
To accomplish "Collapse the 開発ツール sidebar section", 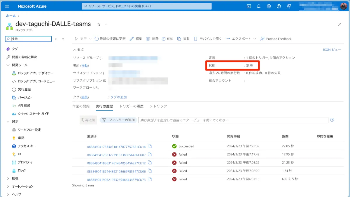I will point(8,65).
